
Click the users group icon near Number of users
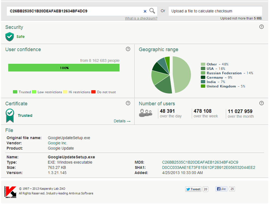click(x=146, y=112)
